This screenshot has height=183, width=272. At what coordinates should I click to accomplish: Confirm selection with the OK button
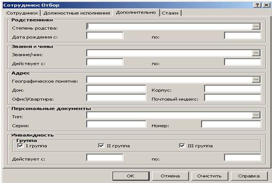click(x=131, y=176)
